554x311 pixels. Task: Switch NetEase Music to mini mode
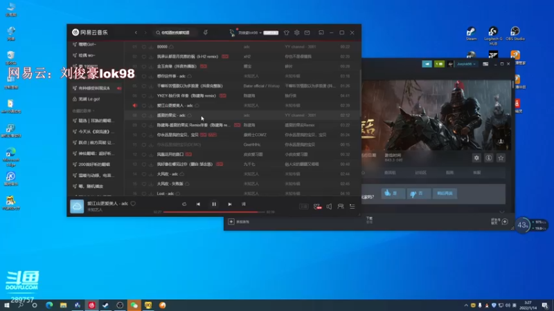[x=321, y=32]
